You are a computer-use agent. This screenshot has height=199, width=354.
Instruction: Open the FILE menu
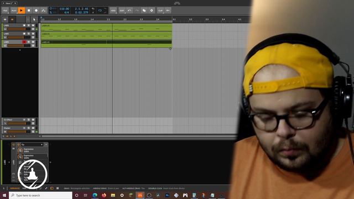click(5, 11)
